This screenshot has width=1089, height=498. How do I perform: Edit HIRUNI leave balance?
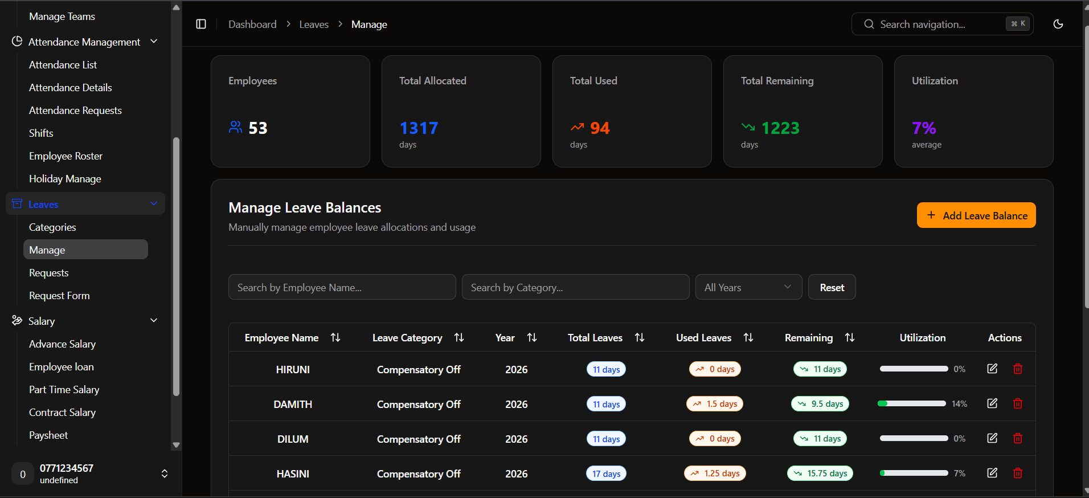pyautogui.click(x=992, y=369)
